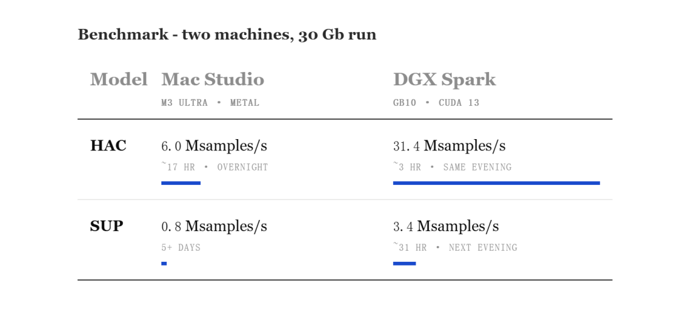The width and height of the screenshot is (678, 312).
Task: Click the 31.4 Msamples/s value
Action: [449, 146]
